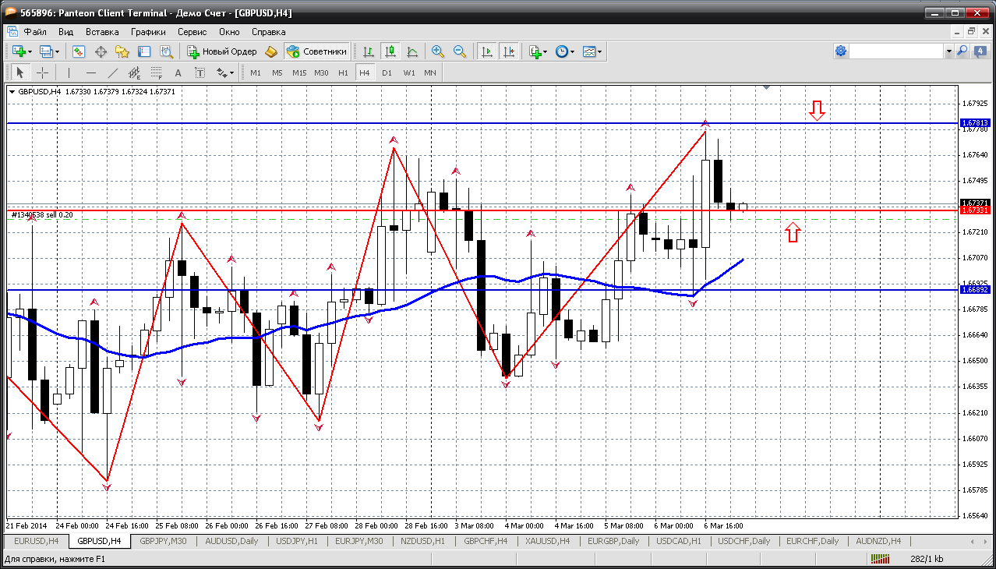Switch to the EURUSD,H4 chart tab
The image size is (996, 569).
pos(37,541)
